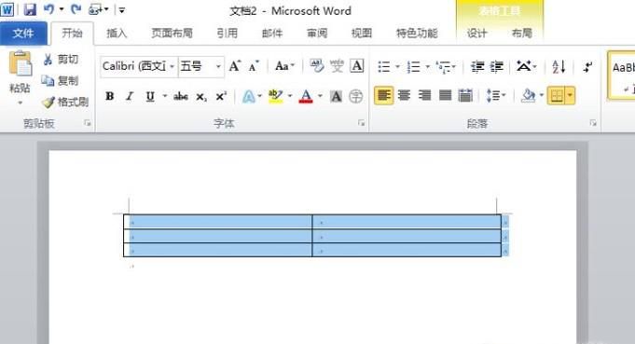
Task: Open the 文件 tab
Action: pyautogui.click(x=23, y=34)
